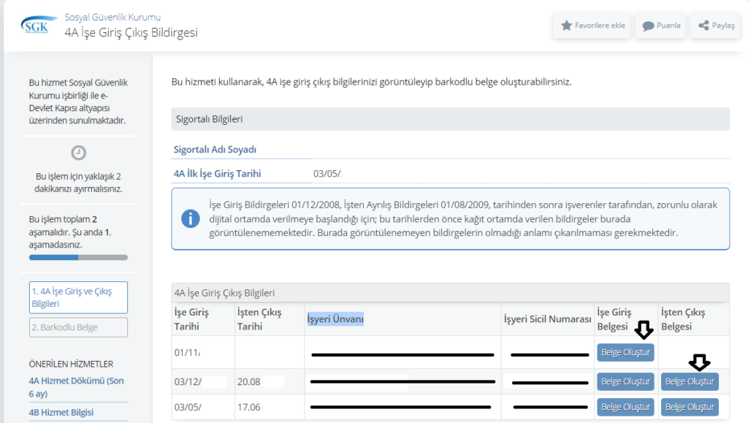The image size is (748, 423).
Task: Click the share icon in Paylaş
Action: (703, 26)
